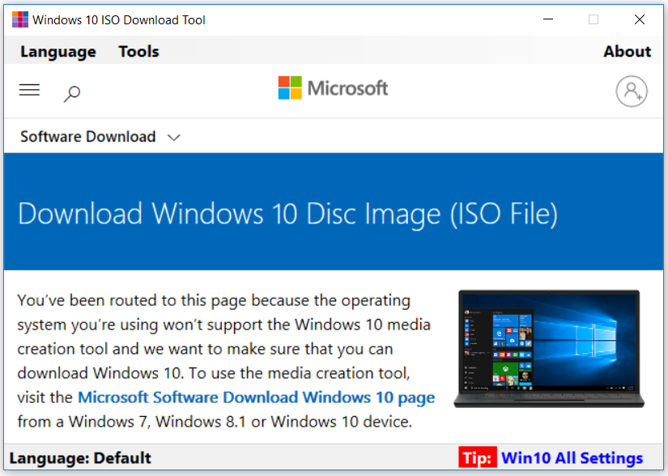Click the Language: Default status label
668x476 pixels.
tap(80, 458)
